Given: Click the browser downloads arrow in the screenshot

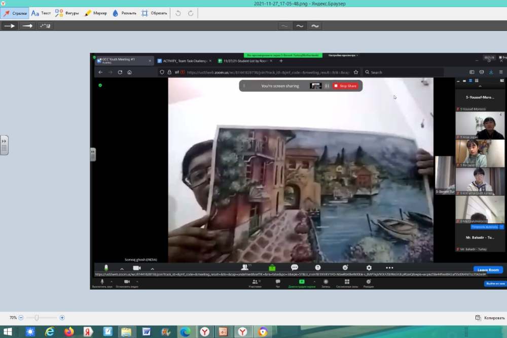Looking at the screenshot, I should click(x=491, y=72).
